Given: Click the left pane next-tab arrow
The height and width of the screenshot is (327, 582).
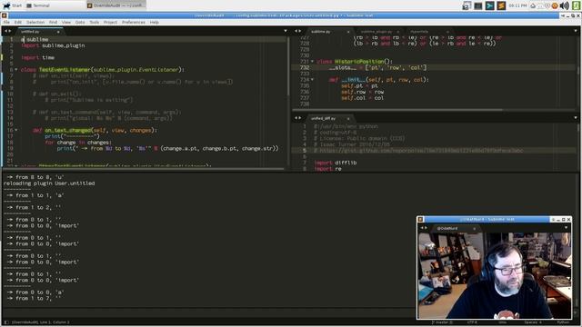Looking at the screenshot, I should click(x=10, y=31).
